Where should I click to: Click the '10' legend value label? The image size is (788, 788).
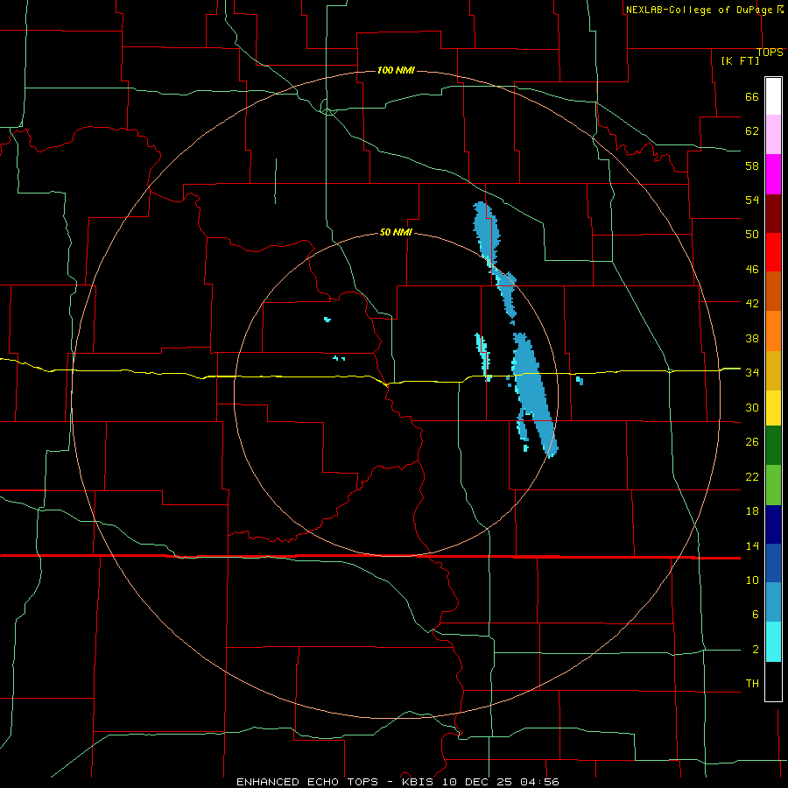(752, 580)
